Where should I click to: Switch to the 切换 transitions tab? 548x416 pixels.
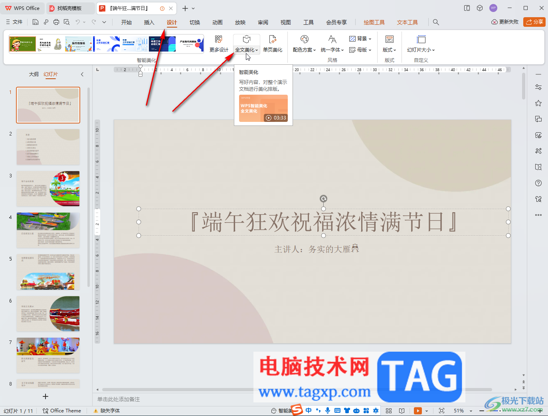coord(195,22)
